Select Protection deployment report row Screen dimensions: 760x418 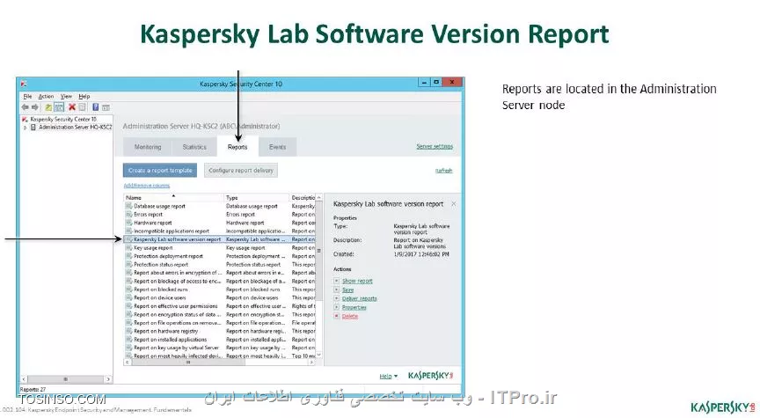point(220,256)
